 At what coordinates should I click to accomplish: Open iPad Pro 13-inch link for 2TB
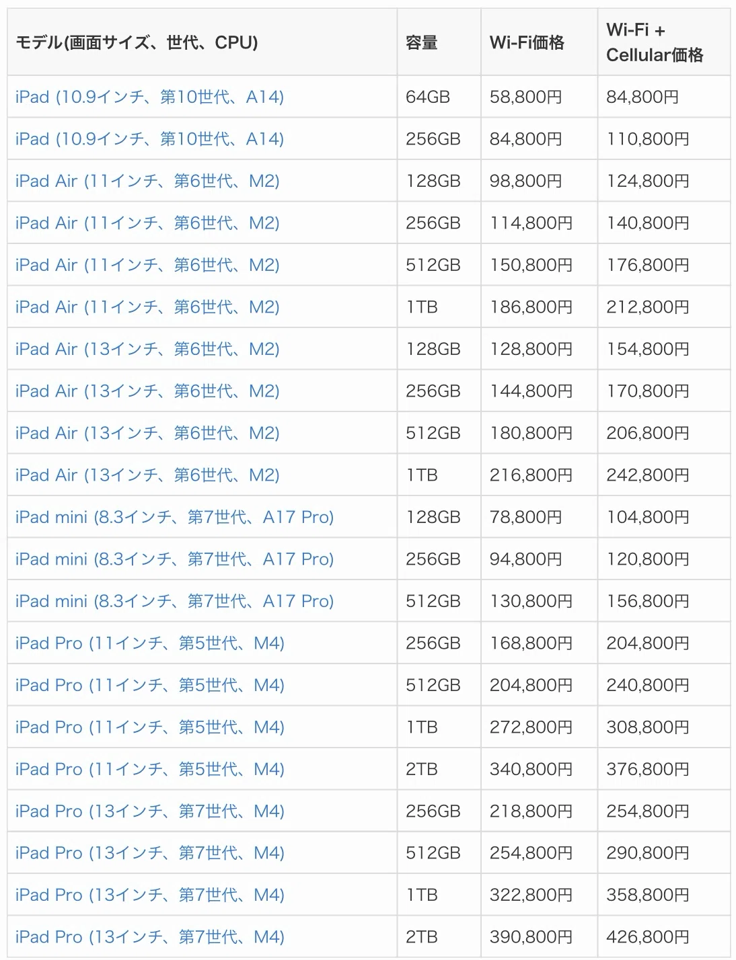150,937
